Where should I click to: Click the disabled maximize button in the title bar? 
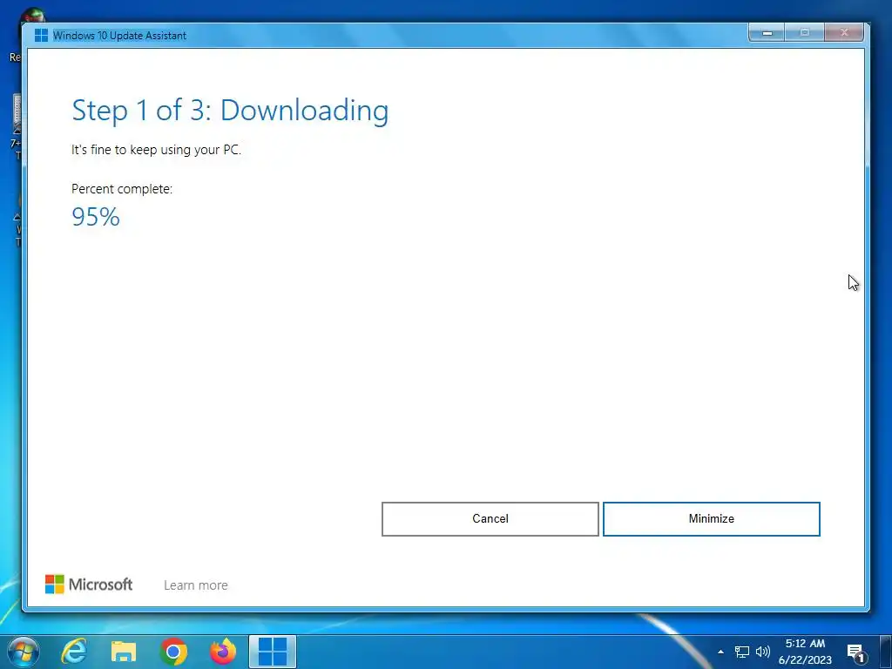804,33
